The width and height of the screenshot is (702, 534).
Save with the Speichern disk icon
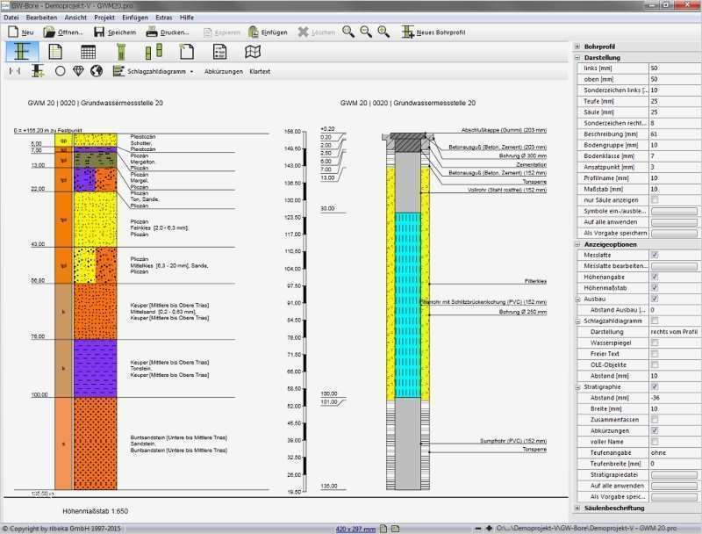(x=99, y=32)
